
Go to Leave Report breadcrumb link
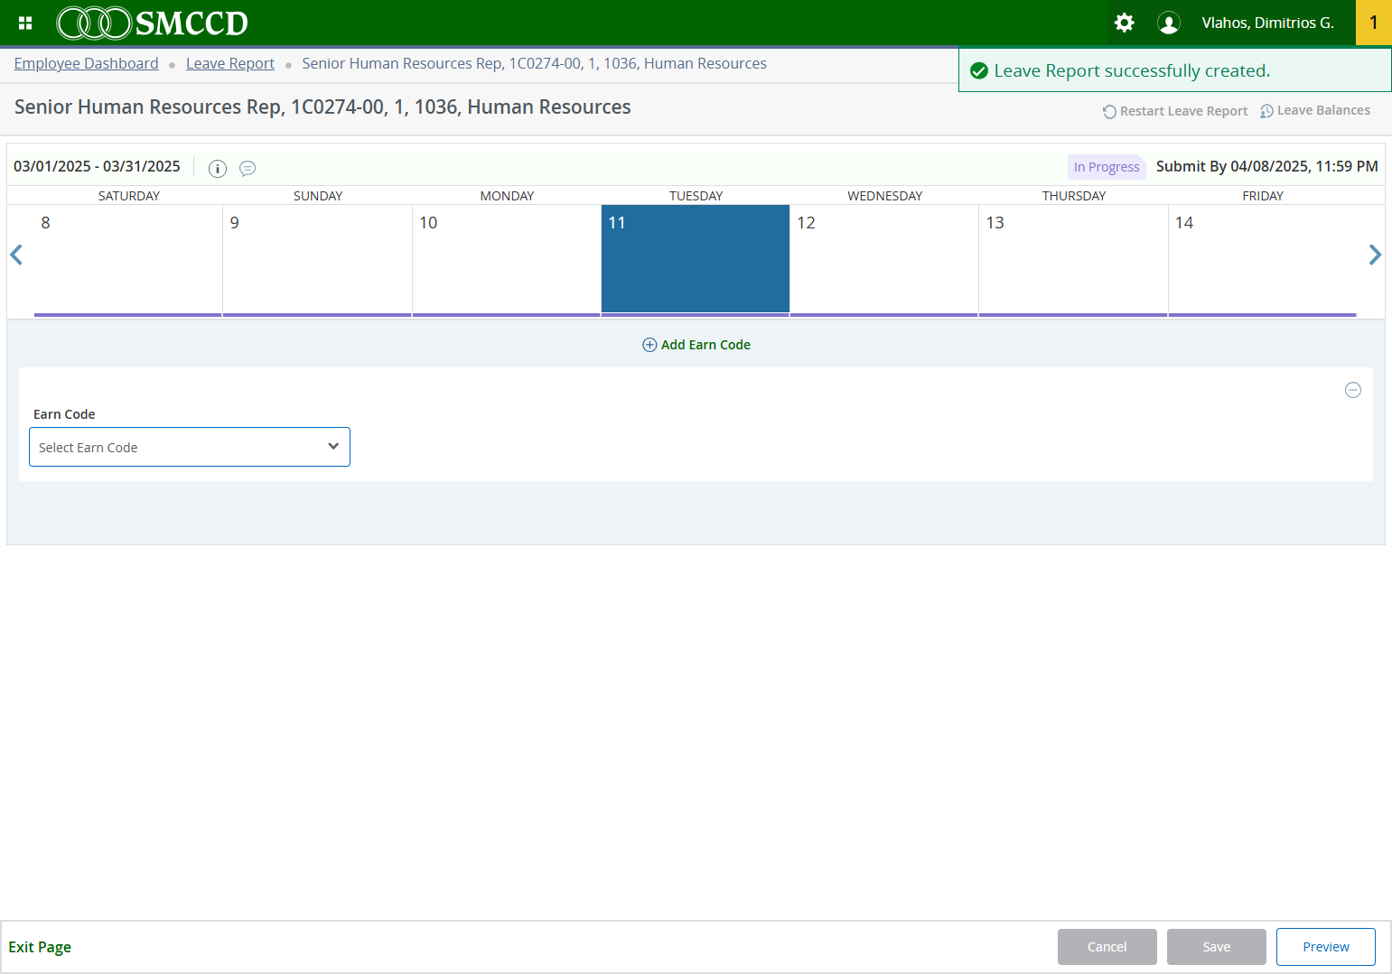[x=230, y=63]
